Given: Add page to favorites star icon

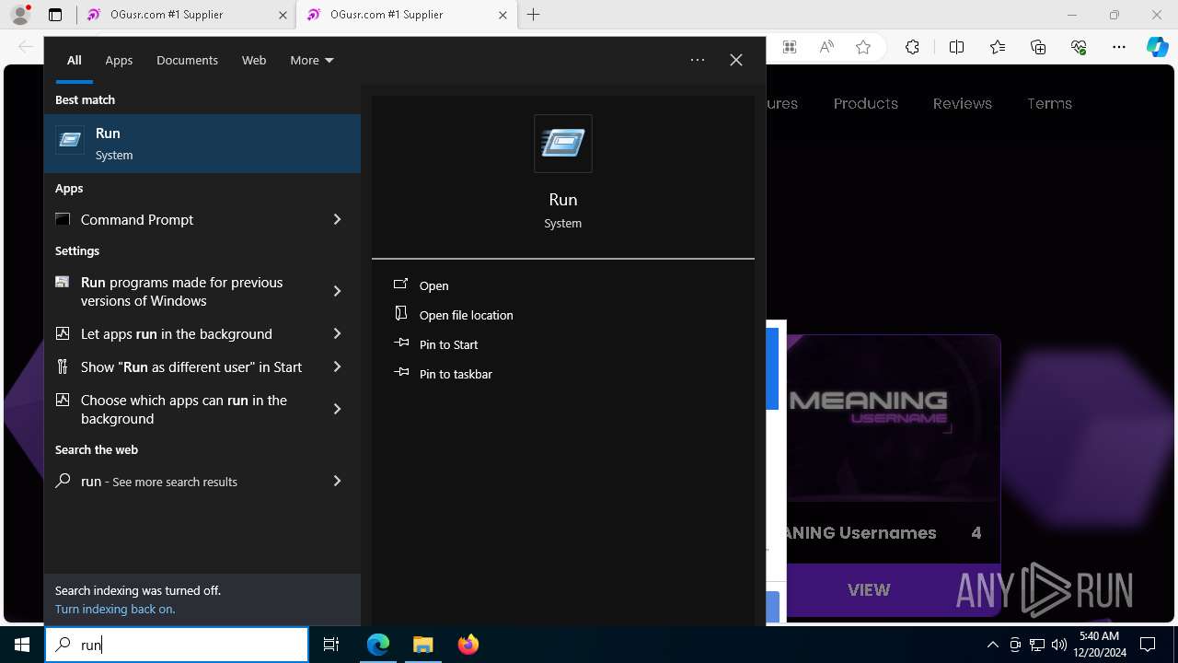Looking at the screenshot, I should point(863,47).
